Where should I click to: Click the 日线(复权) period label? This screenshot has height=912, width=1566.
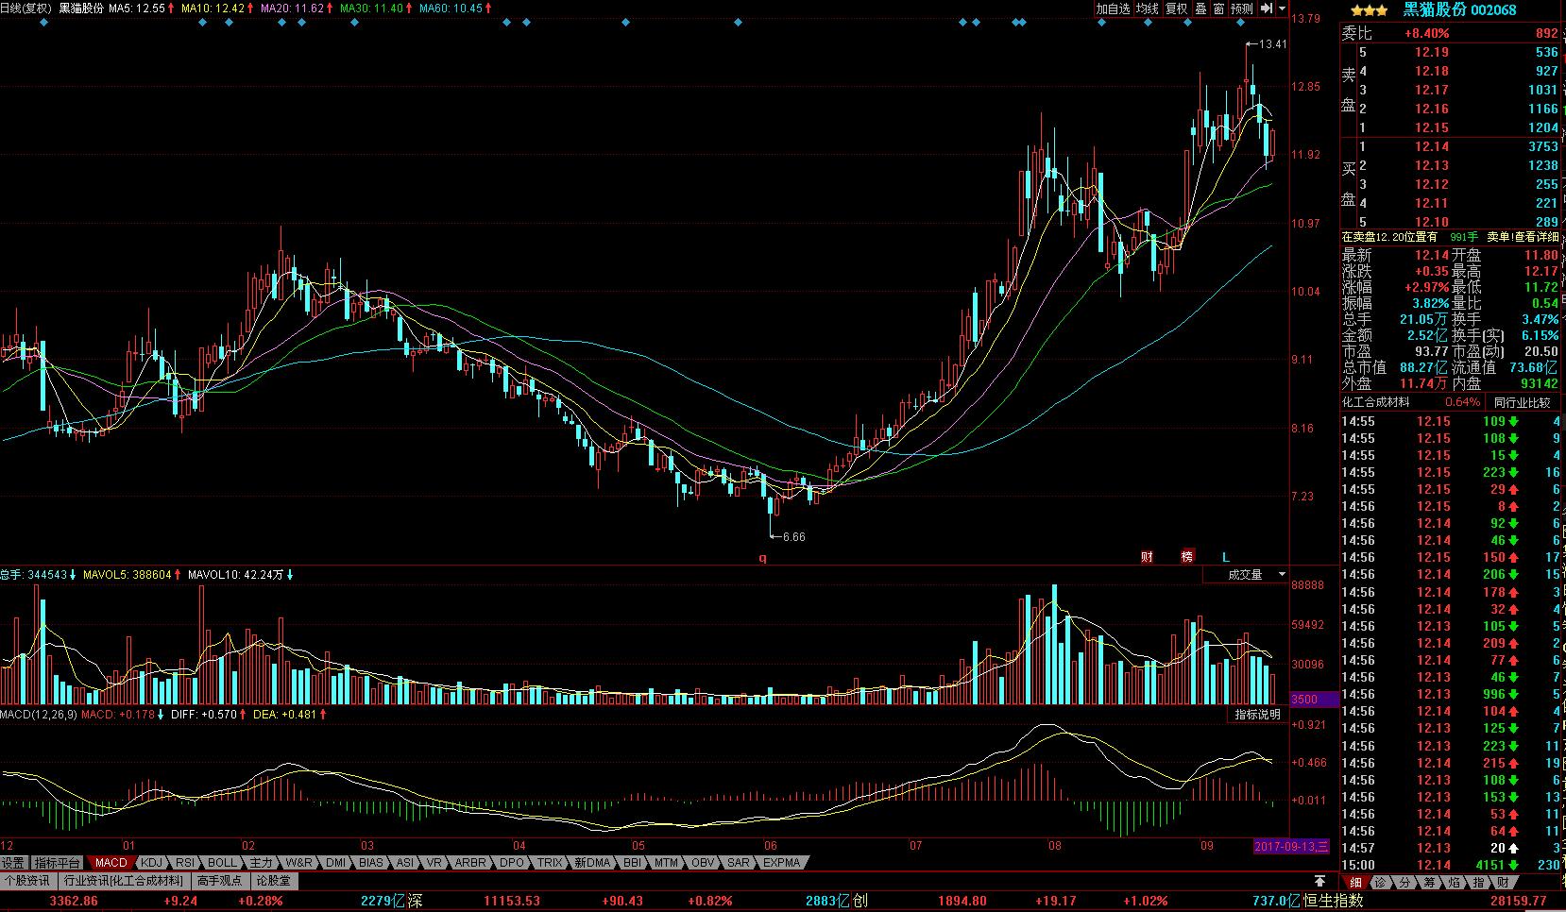click(26, 8)
